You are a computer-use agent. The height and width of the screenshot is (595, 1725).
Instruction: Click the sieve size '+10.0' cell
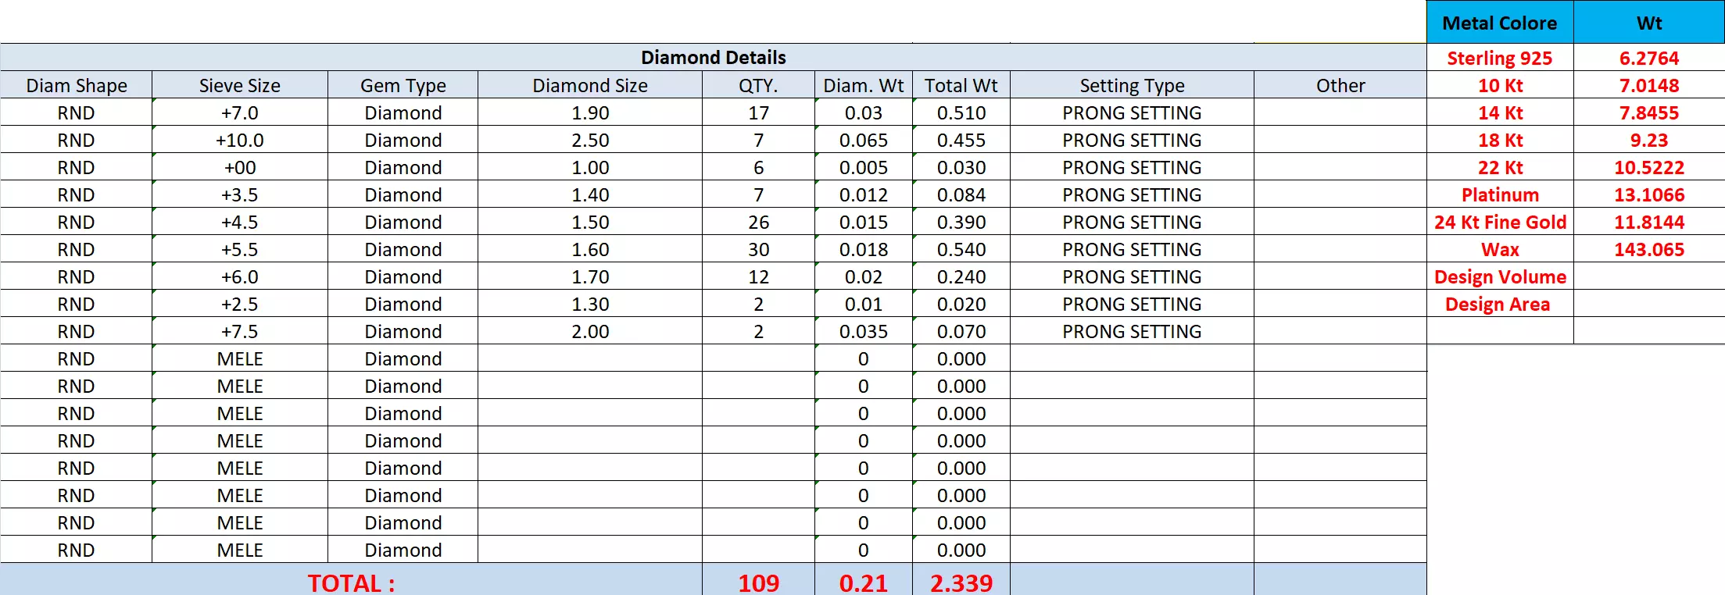tap(239, 140)
